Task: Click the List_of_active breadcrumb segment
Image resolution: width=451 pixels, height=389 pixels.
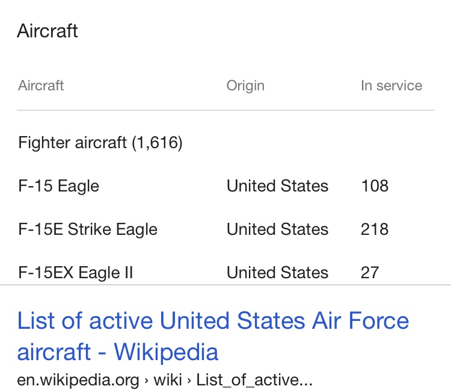Action: [254, 380]
